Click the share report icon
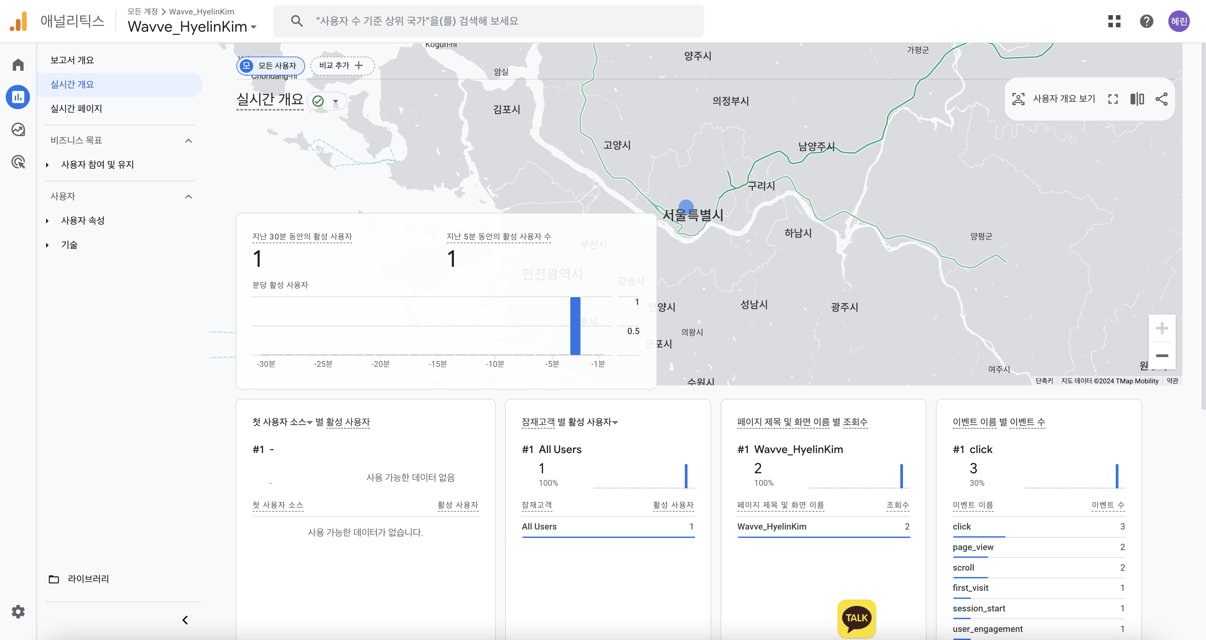1206x640 pixels. pos(1162,99)
